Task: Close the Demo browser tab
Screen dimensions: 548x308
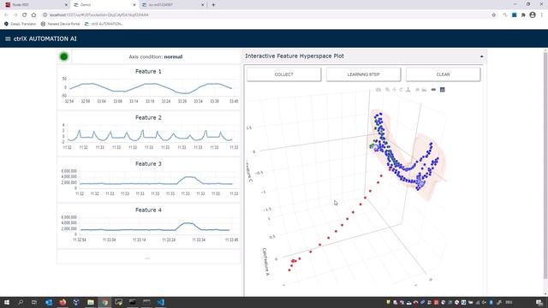Action: coord(134,5)
